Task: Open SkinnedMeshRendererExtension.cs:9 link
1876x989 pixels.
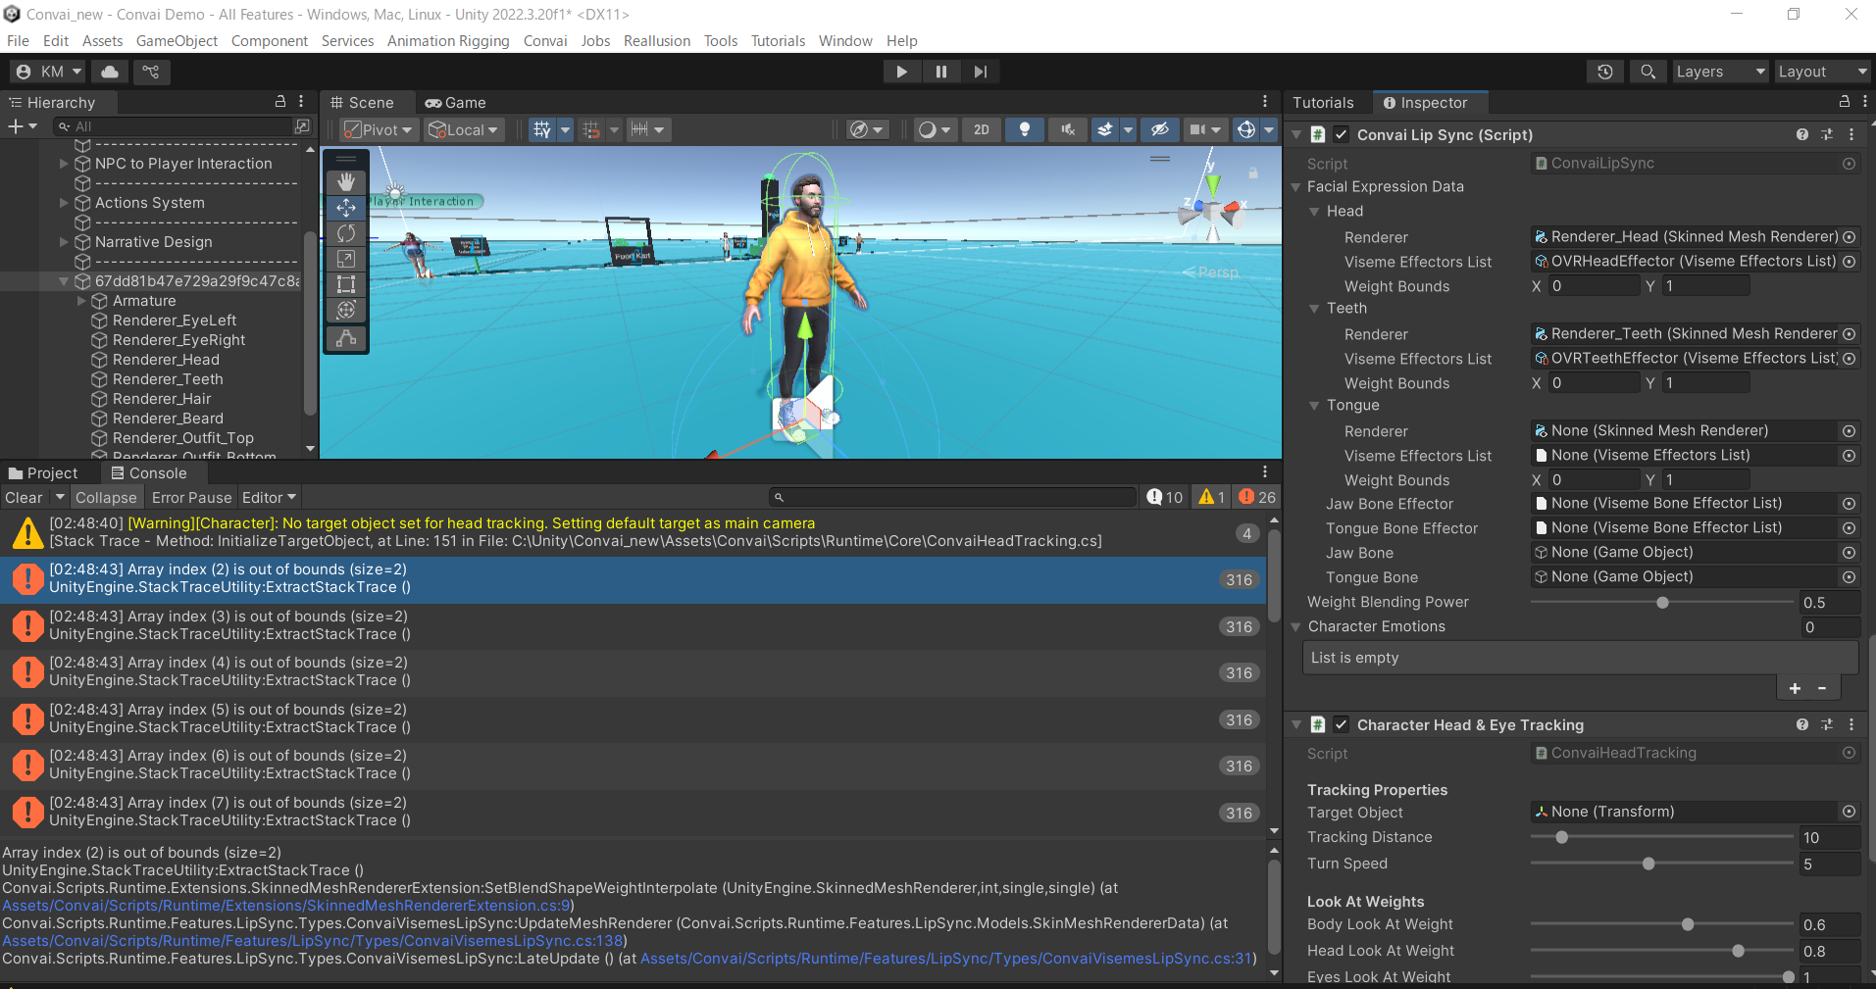Action: coord(286,906)
